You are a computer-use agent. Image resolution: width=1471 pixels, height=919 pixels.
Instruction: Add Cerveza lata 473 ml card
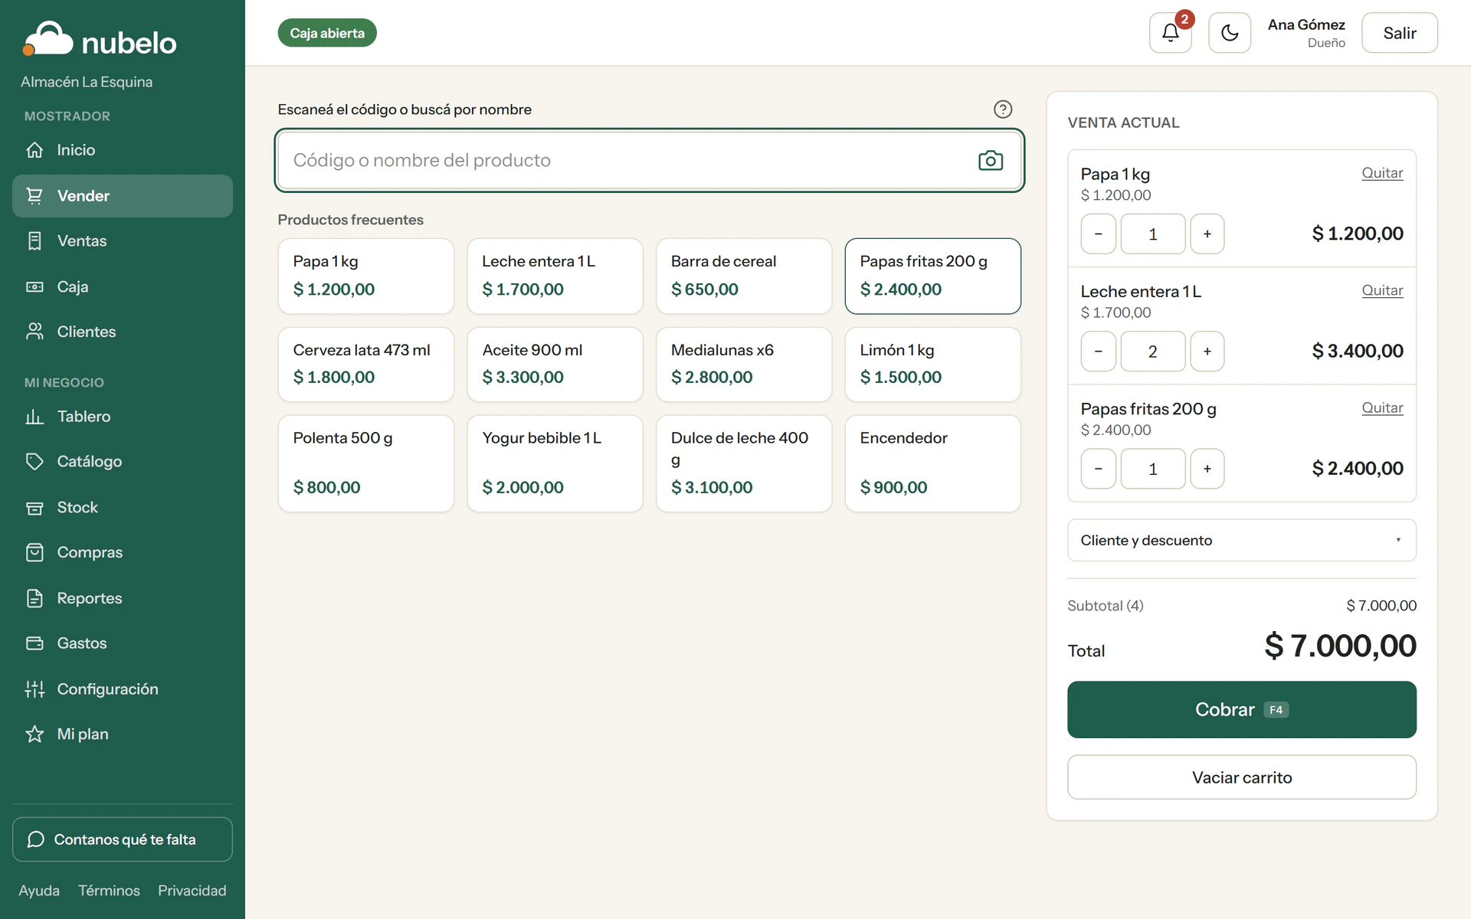[365, 365]
